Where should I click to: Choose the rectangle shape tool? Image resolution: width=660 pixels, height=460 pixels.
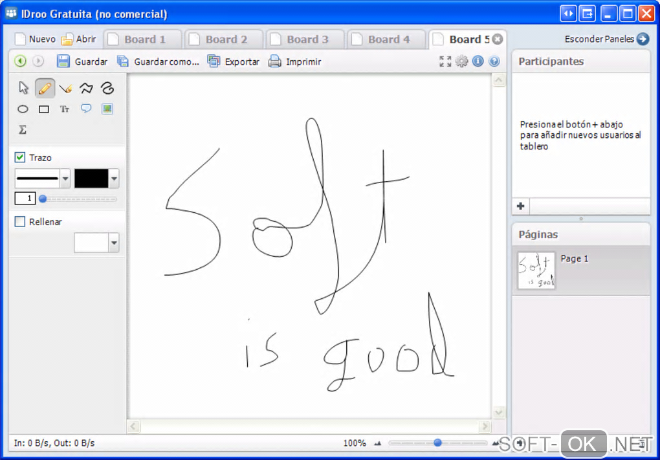(44, 109)
